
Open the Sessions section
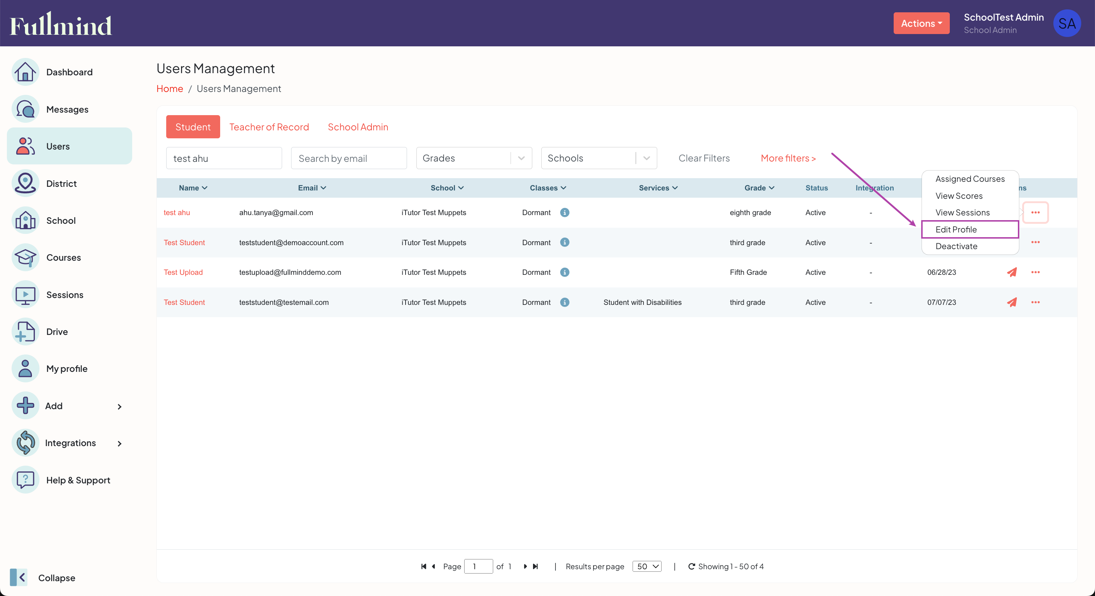click(64, 294)
